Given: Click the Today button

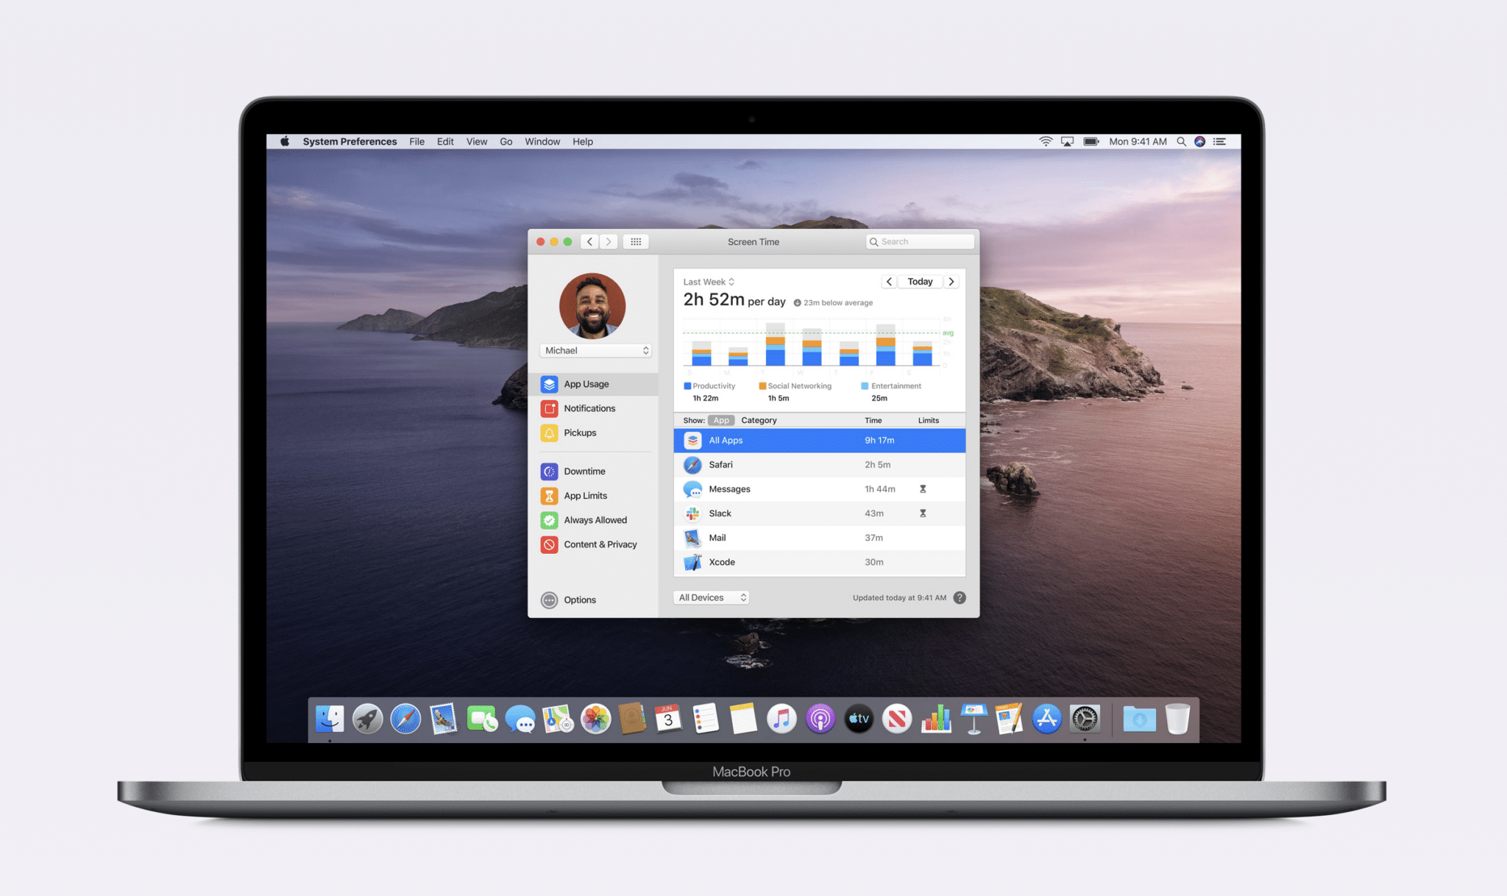Looking at the screenshot, I should [x=920, y=282].
